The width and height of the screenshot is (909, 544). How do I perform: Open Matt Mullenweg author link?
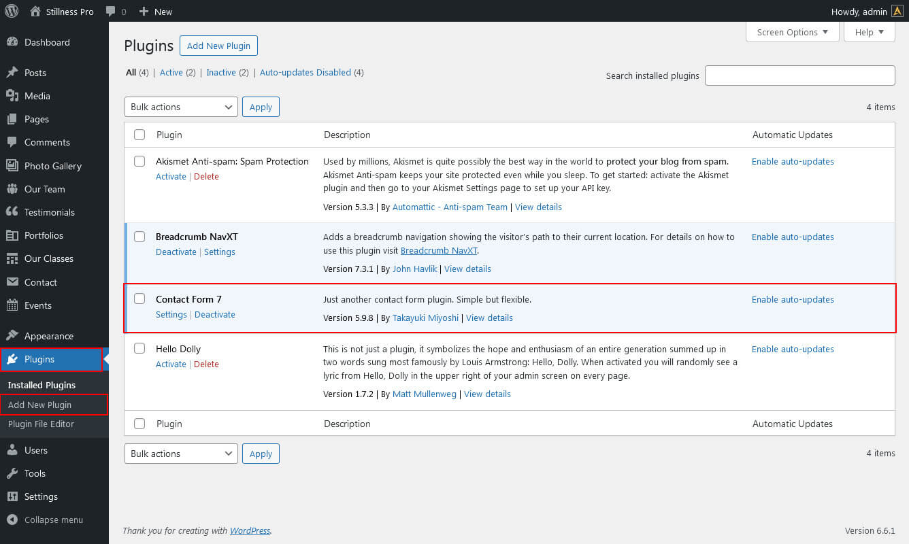point(425,394)
